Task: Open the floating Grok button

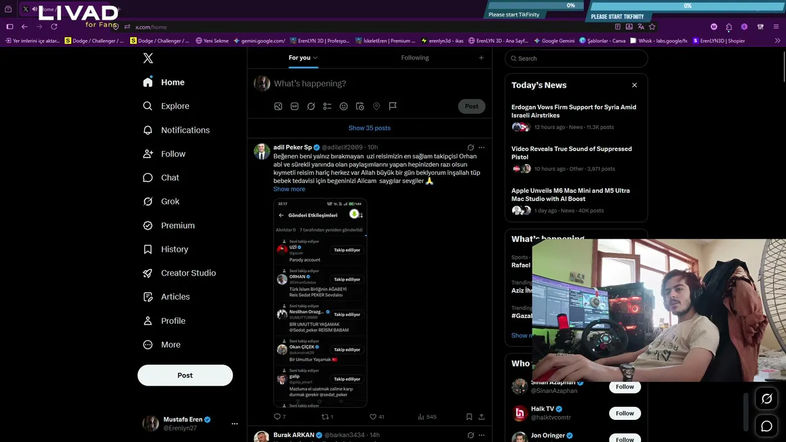Action: 767,399
